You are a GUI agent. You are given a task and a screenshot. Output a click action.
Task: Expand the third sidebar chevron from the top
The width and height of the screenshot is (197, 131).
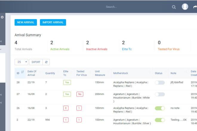tap(1, 95)
